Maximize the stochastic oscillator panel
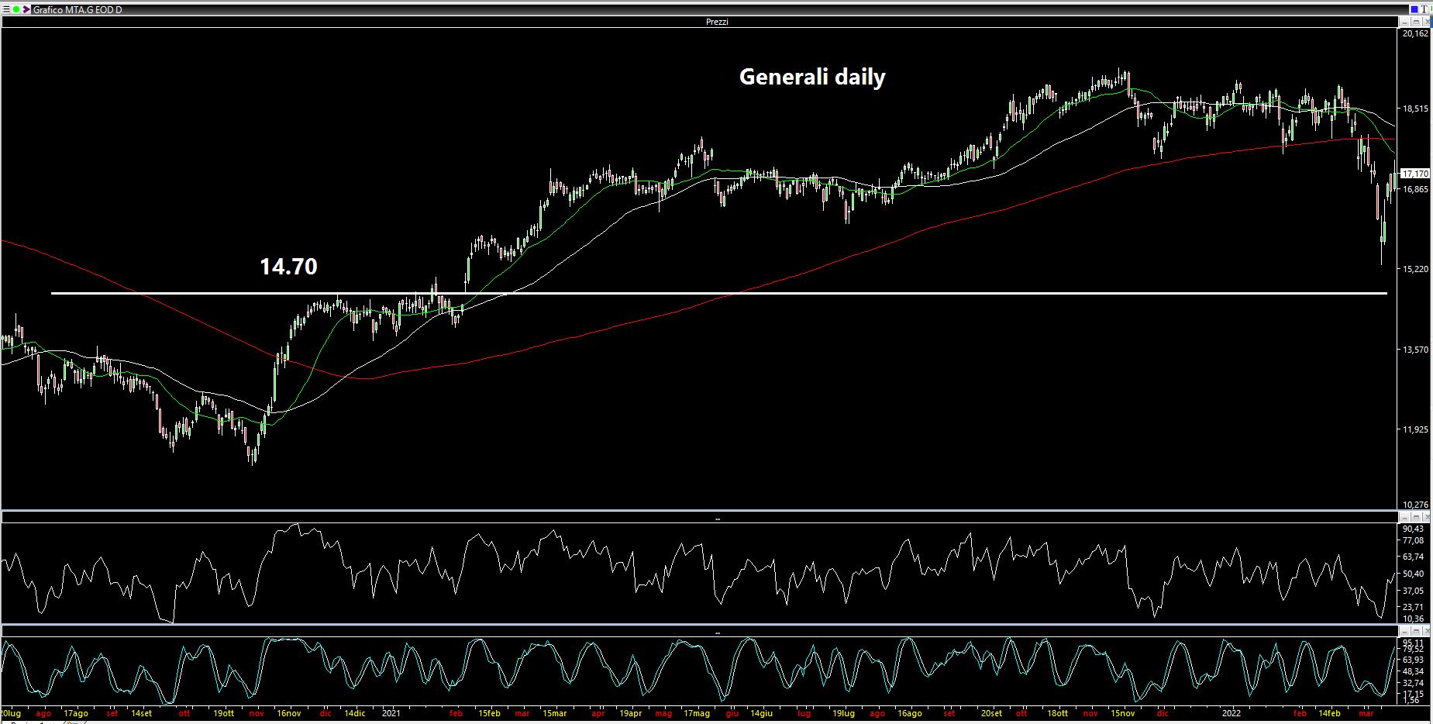 [x=1416, y=631]
